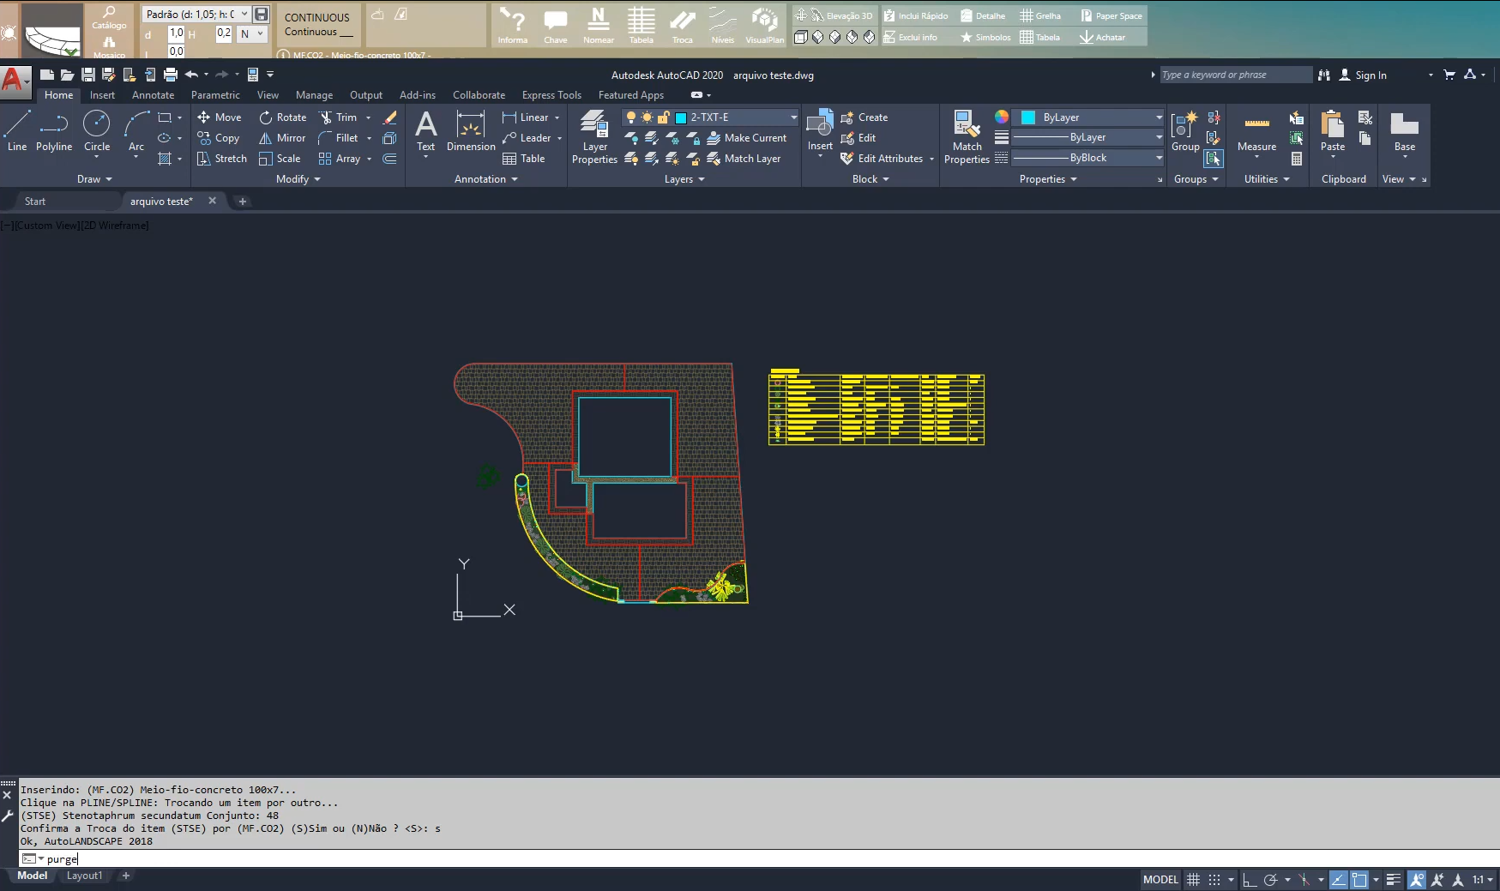The width and height of the screenshot is (1500, 891).
Task: Toggle lineweight display in status bar
Action: pos(1394,880)
